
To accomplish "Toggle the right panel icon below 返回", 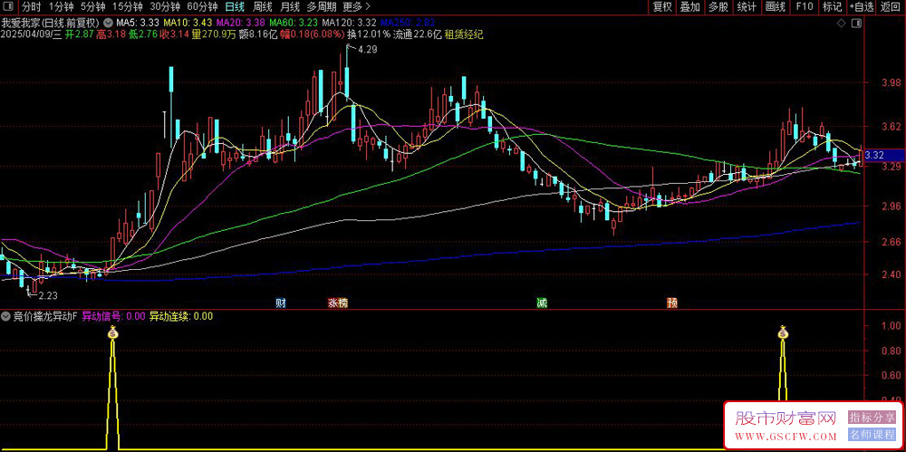I will (857, 24).
